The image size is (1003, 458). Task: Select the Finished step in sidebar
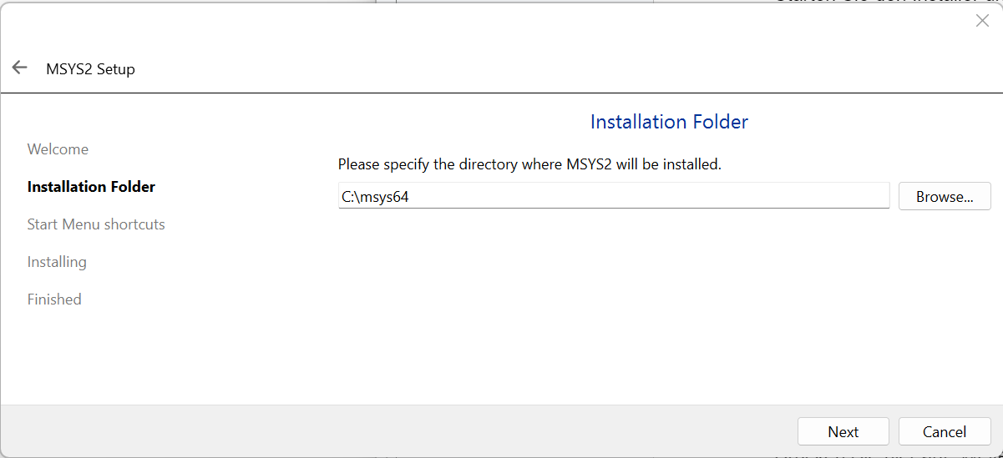[54, 299]
